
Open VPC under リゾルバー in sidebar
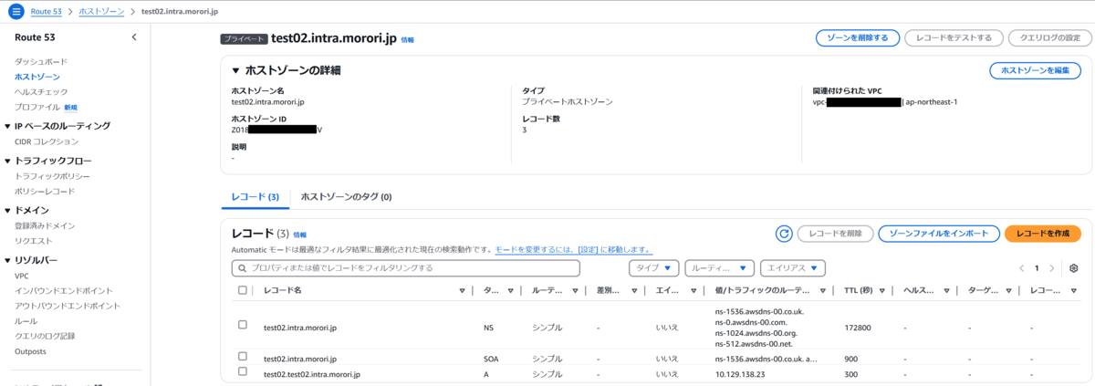(22, 275)
